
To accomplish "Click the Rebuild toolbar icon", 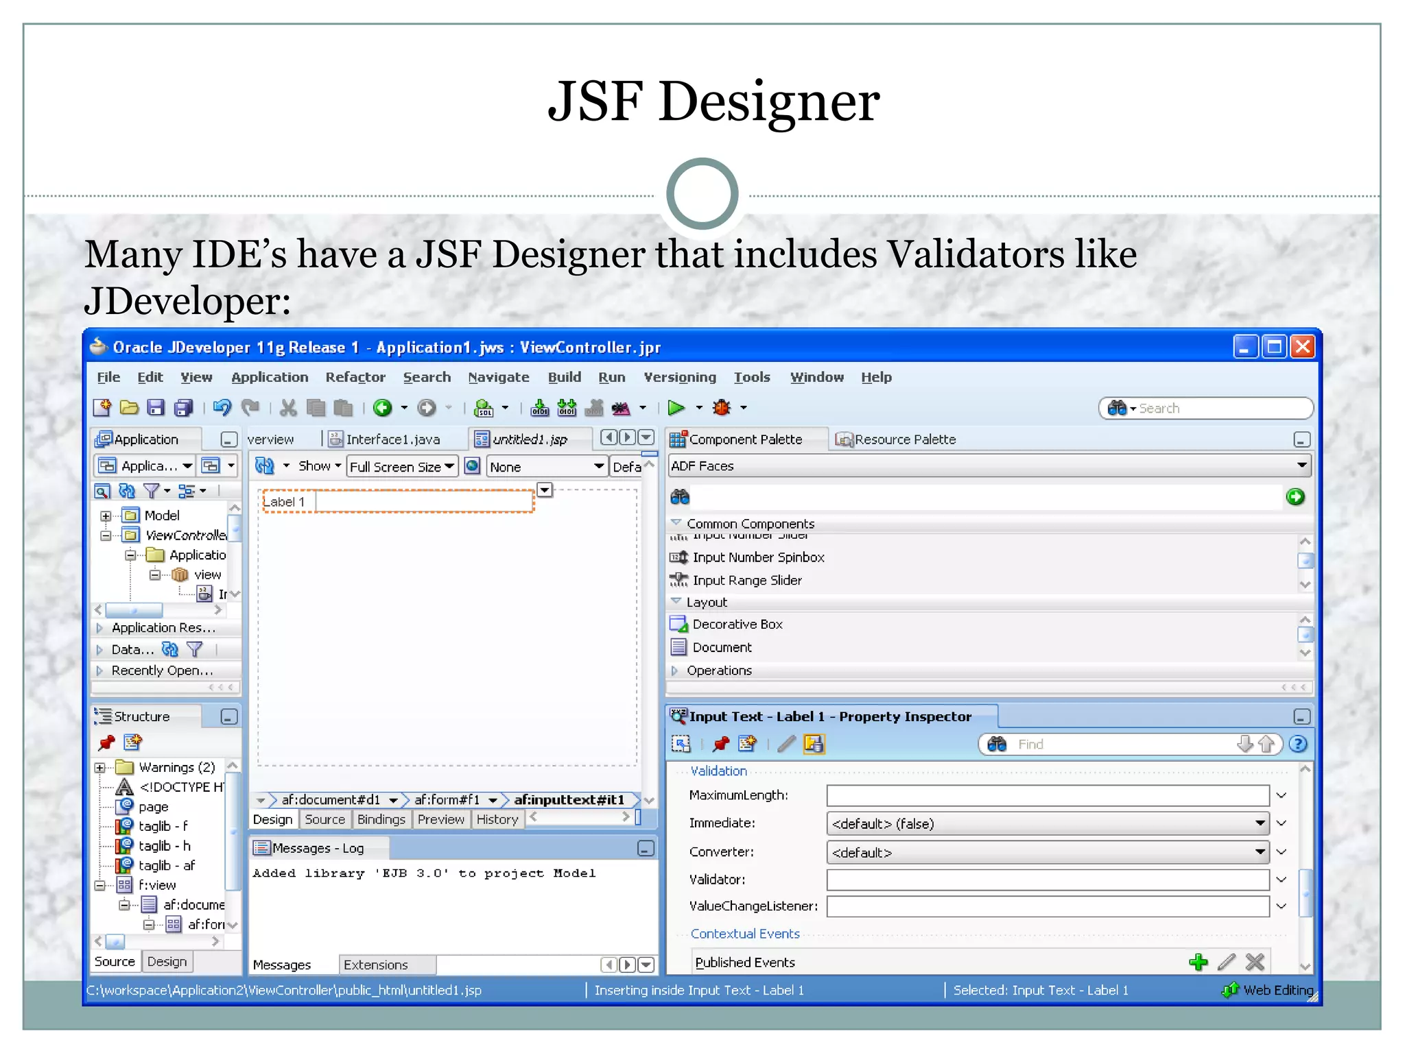I will (x=567, y=408).
